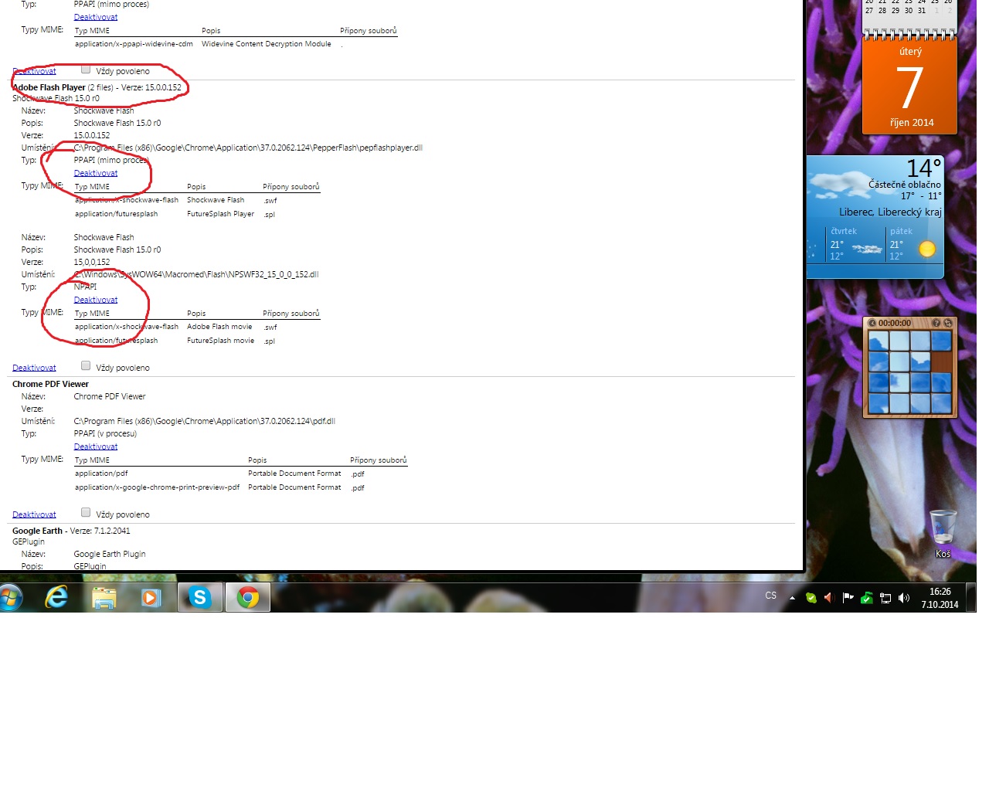The width and height of the screenshot is (989, 791).
Task: Click the Safely Remove Hardware tray icon
Action: tap(866, 598)
